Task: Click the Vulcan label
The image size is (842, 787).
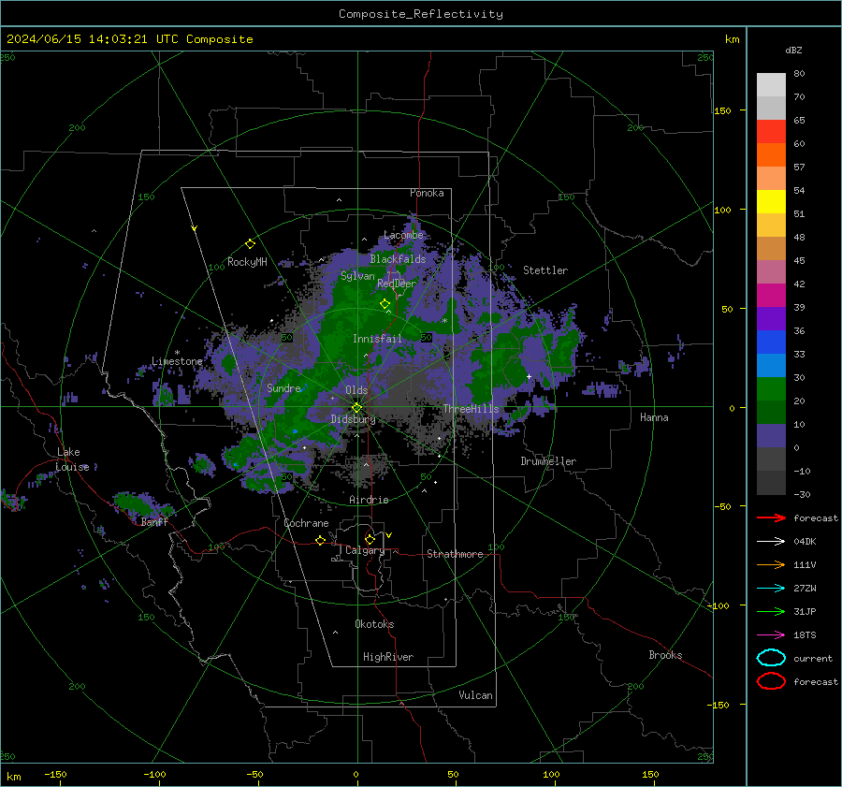Action: [476, 695]
